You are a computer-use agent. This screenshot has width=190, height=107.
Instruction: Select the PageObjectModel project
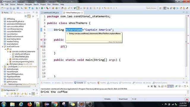pos(13,77)
